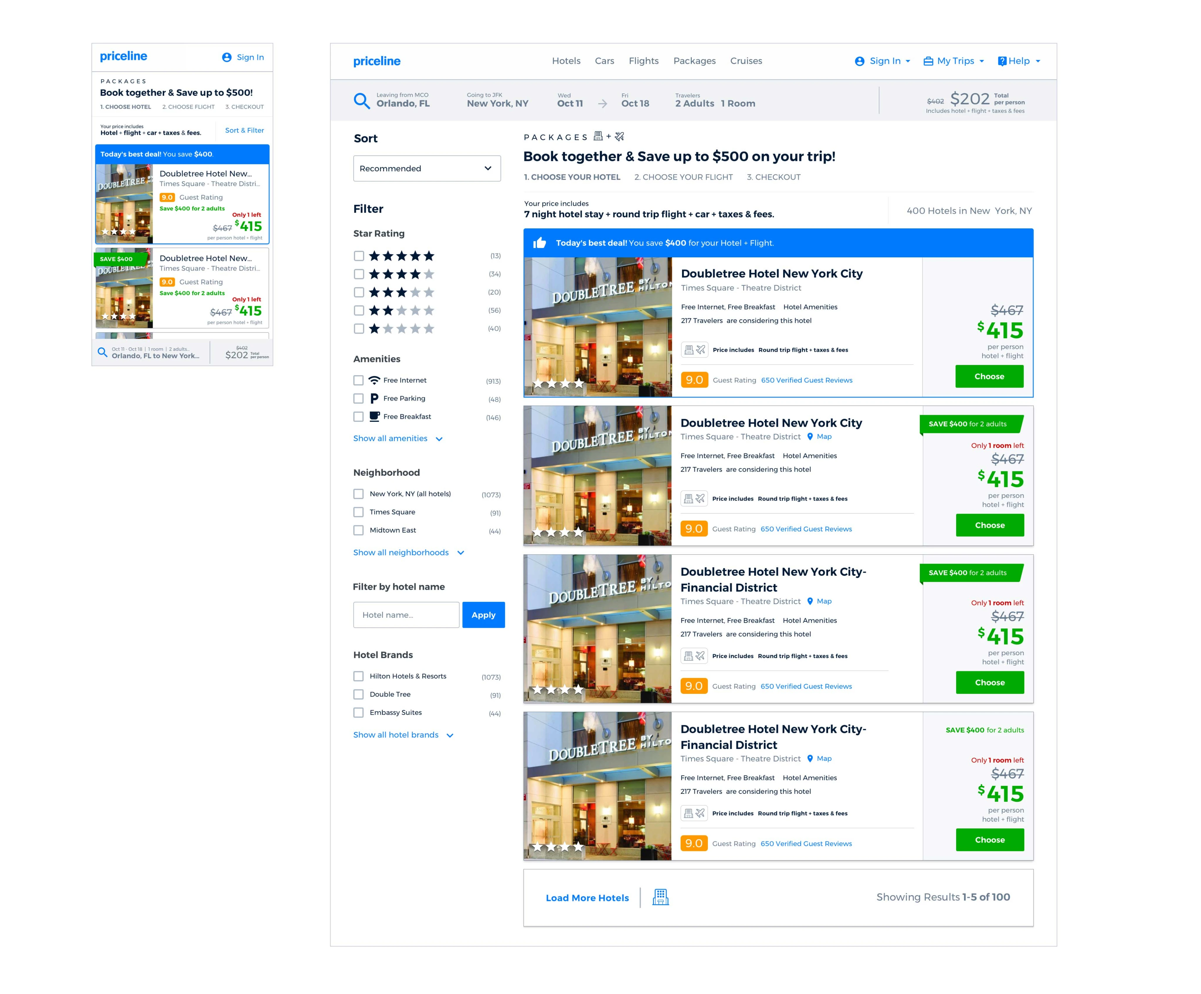Viewport: 1201px width, 994px height.
Task: Check the 3-star rating filter
Action: click(x=359, y=293)
